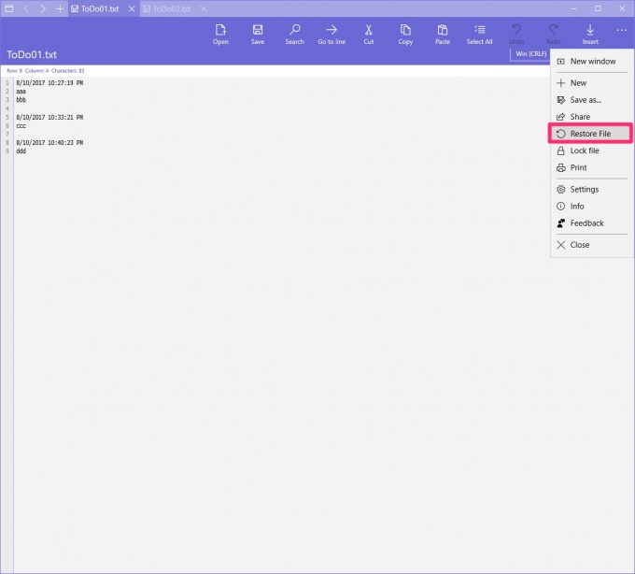Select Feedback menu entry

click(591, 223)
